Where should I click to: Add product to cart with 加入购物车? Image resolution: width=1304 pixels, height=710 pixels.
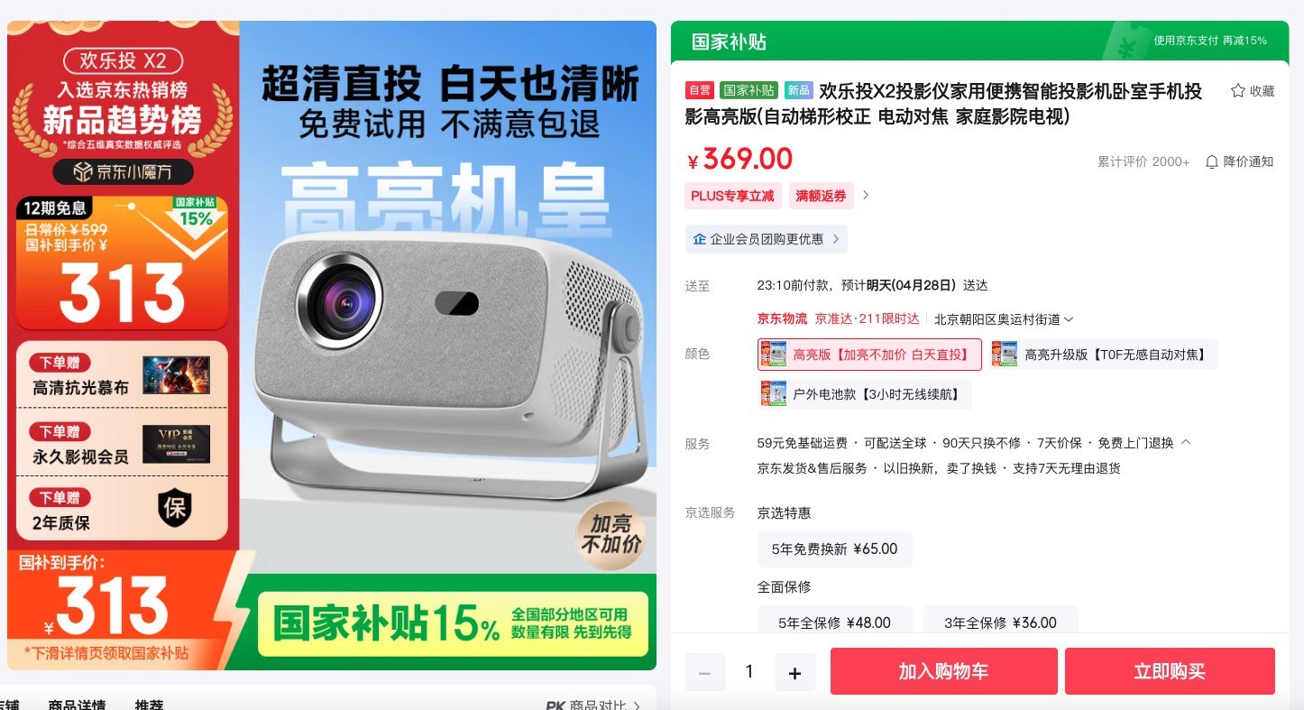943,671
